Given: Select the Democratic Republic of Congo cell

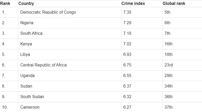Looking at the screenshot, I should [x=48, y=12].
